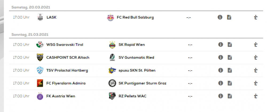The height and width of the screenshot is (112, 267).
Task: Click ticket icon in TSV Hartberg row
Action: [256, 70]
